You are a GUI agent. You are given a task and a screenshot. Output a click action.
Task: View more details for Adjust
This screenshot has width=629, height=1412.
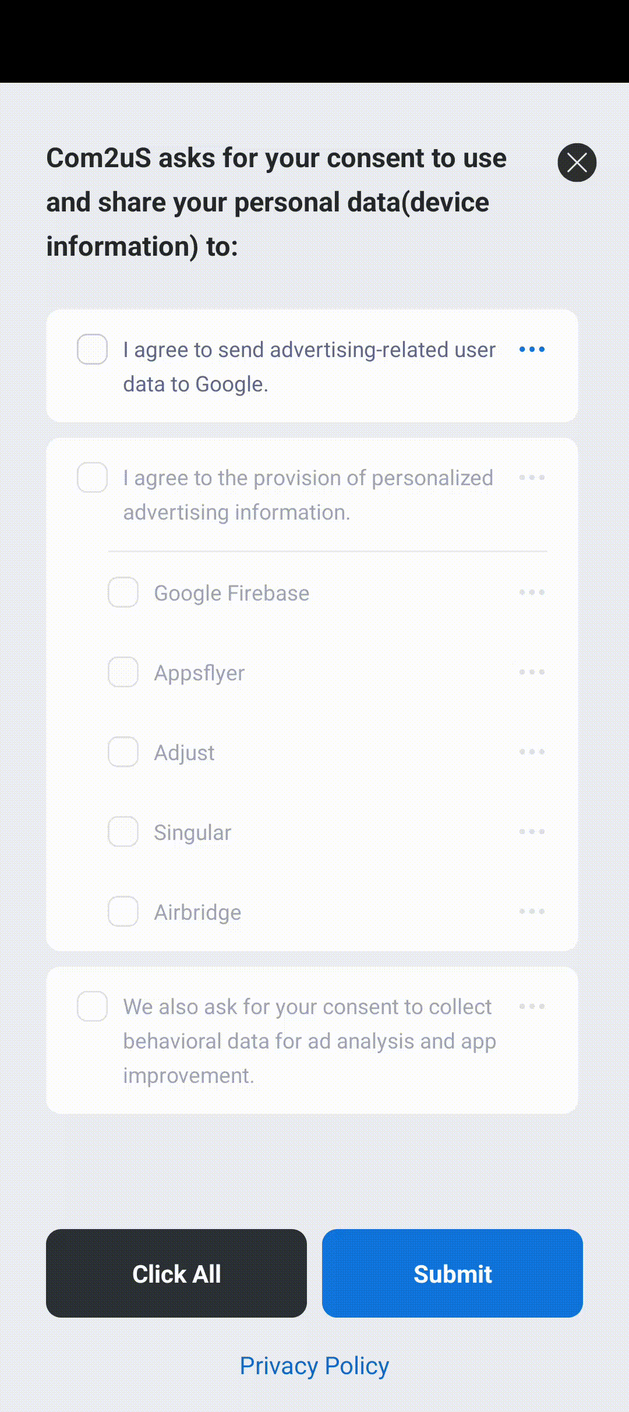click(532, 752)
